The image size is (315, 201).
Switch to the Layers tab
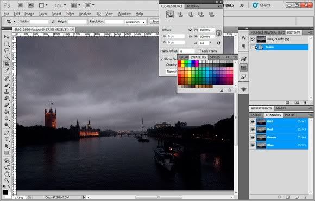pyautogui.click(x=256, y=115)
